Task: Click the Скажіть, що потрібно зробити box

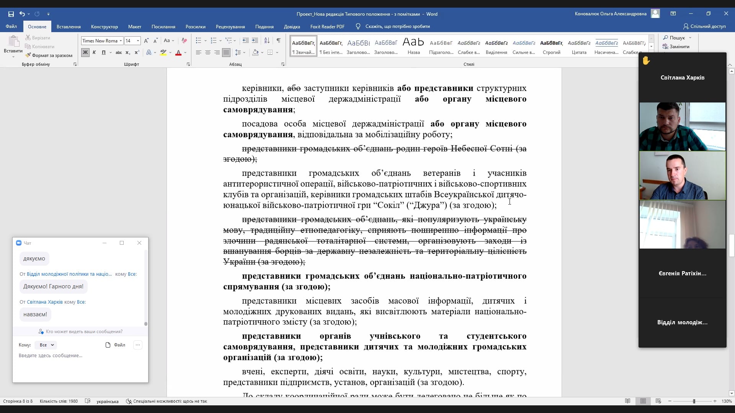Action: (397, 26)
